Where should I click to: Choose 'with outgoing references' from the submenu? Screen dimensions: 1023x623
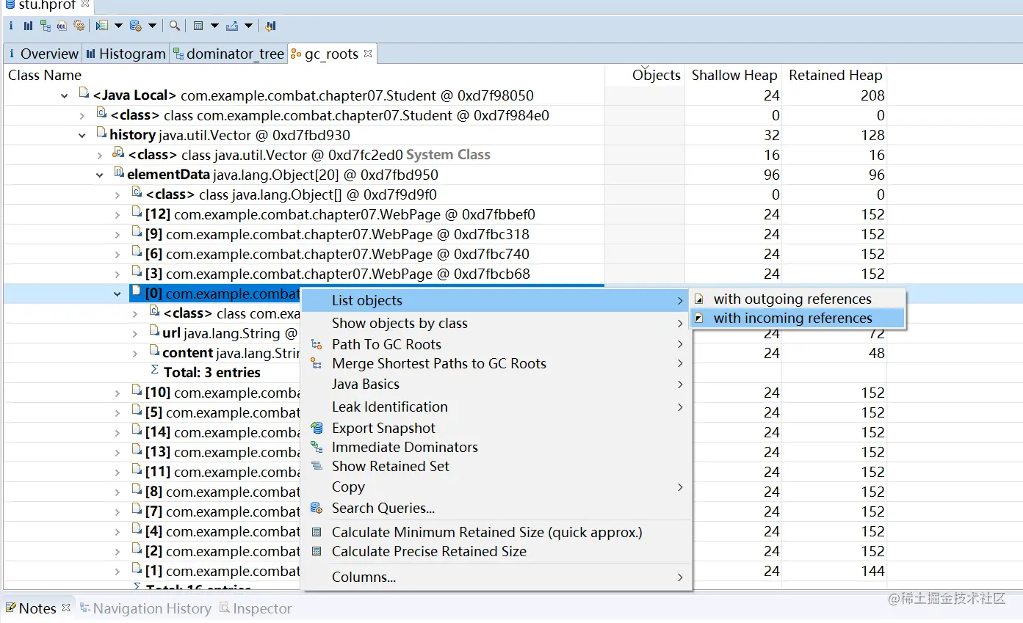click(x=797, y=299)
